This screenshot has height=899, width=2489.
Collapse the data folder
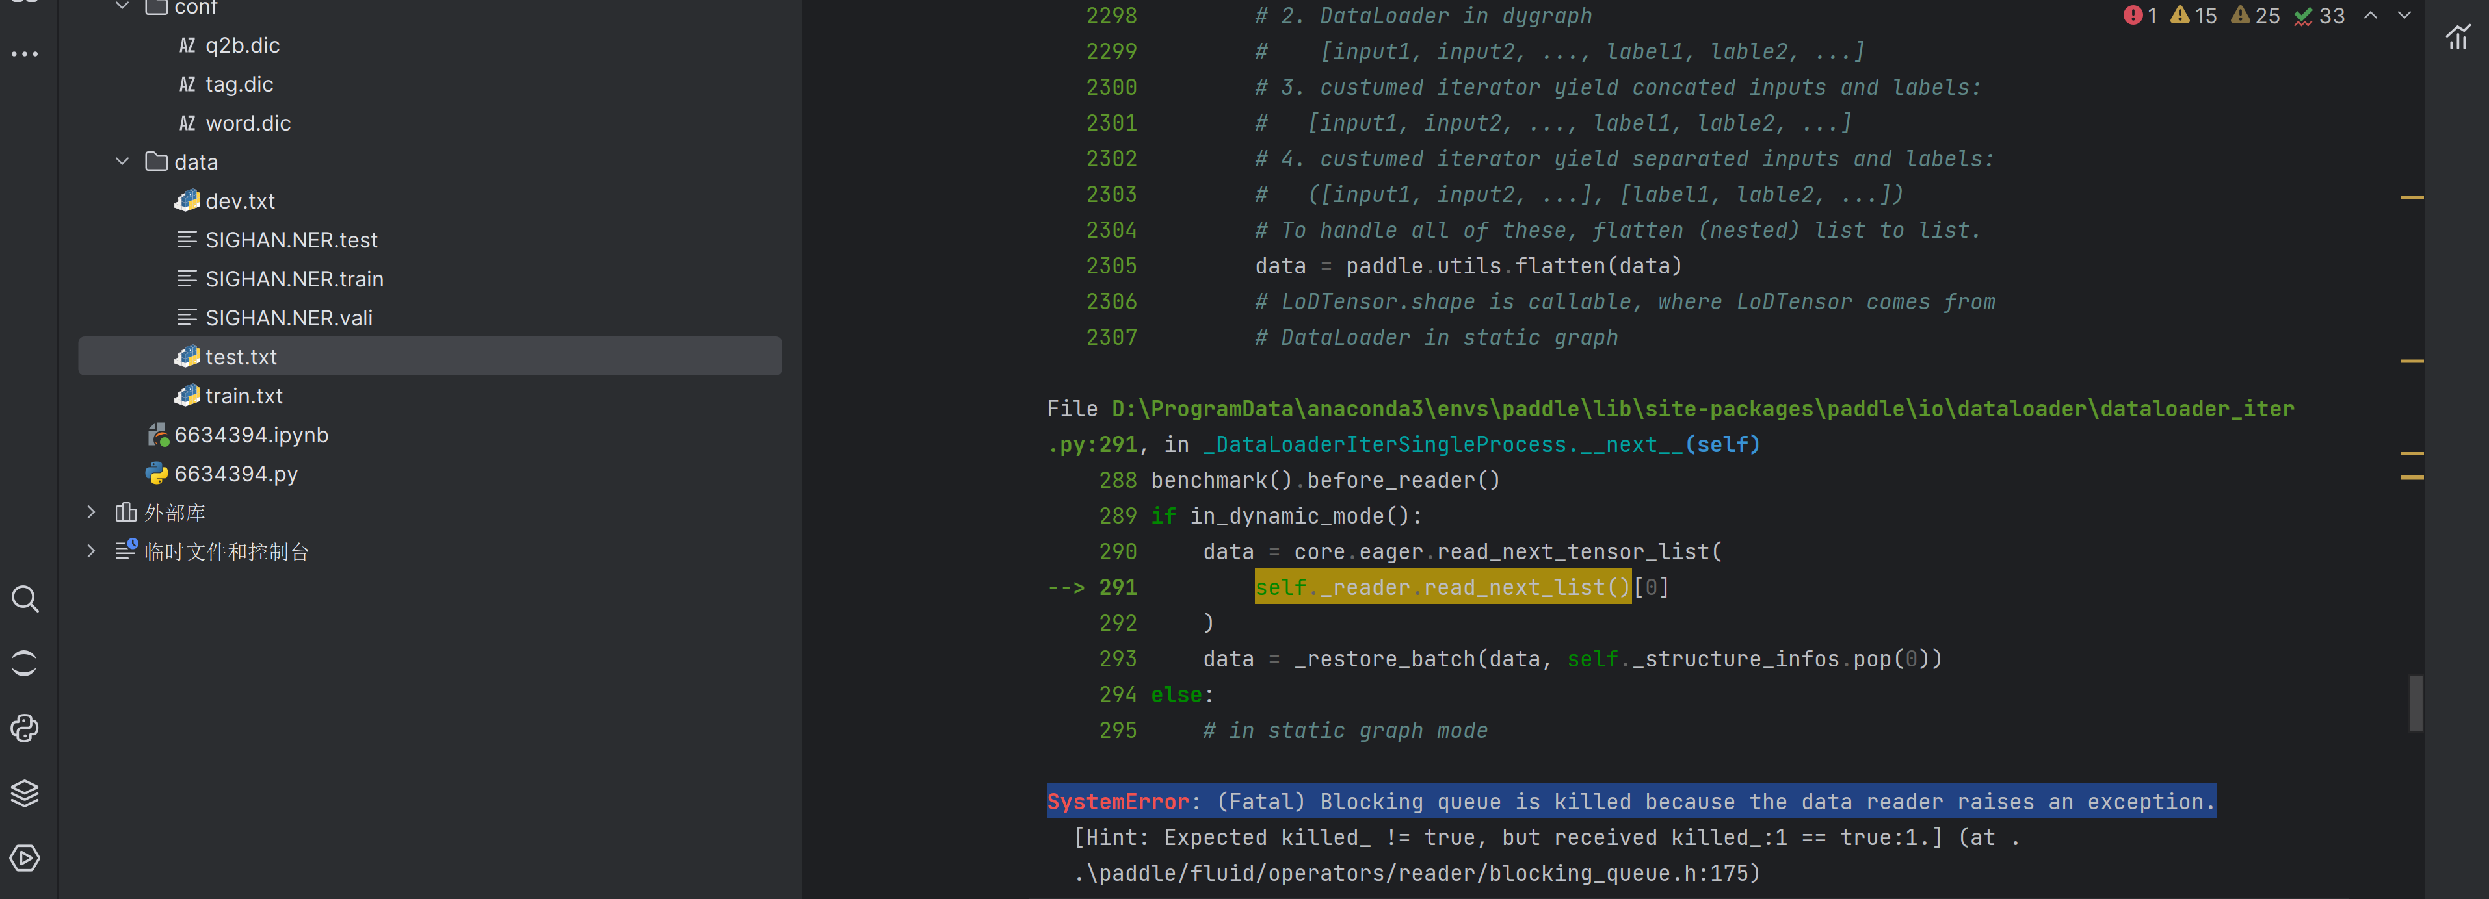pos(122,161)
